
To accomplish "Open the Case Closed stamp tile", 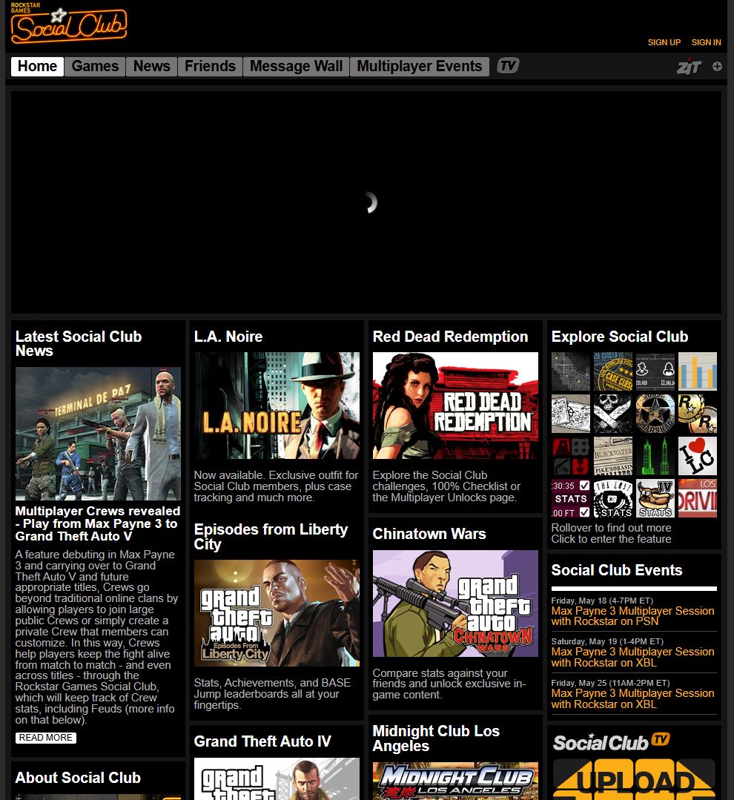I will [x=613, y=371].
